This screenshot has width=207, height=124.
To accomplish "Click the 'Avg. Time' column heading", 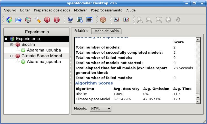I will tap(182, 89).
